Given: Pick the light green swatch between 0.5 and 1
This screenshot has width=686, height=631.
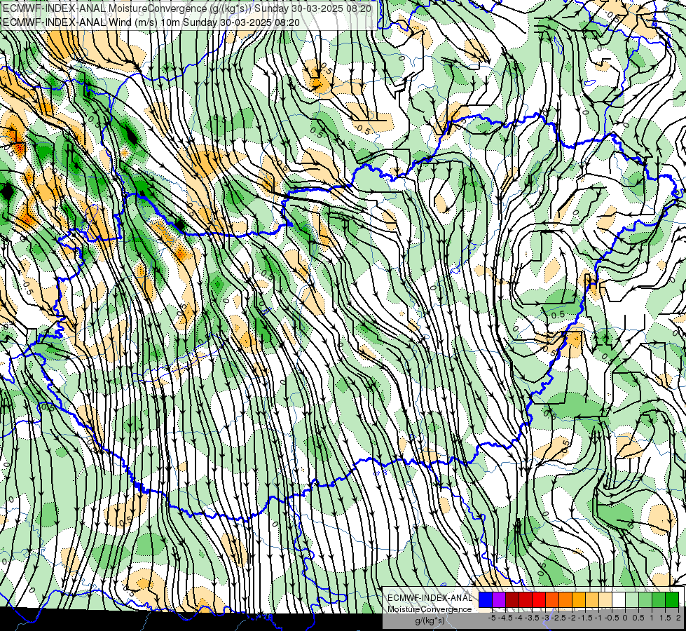Looking at the screenshot, I should coord(645,599).
